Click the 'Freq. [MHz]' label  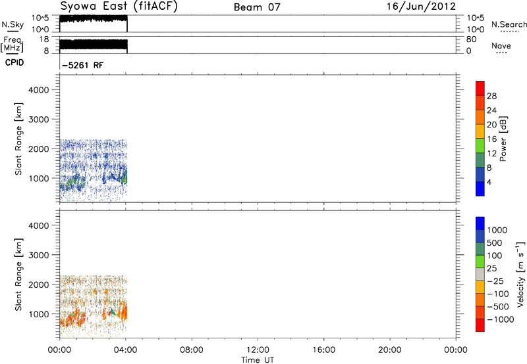(x=12, y=44)
